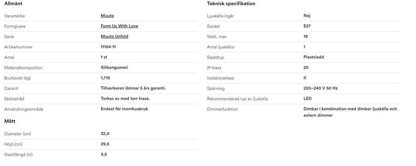The height and width of the screenshot is (166, 416).
Task: Click the Dimmerfunktion description text
Action: (x=350, y=112)
